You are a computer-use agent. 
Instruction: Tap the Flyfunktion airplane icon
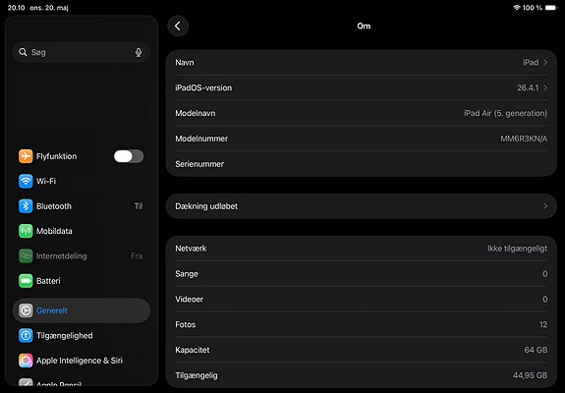click(x=26, y=156)
